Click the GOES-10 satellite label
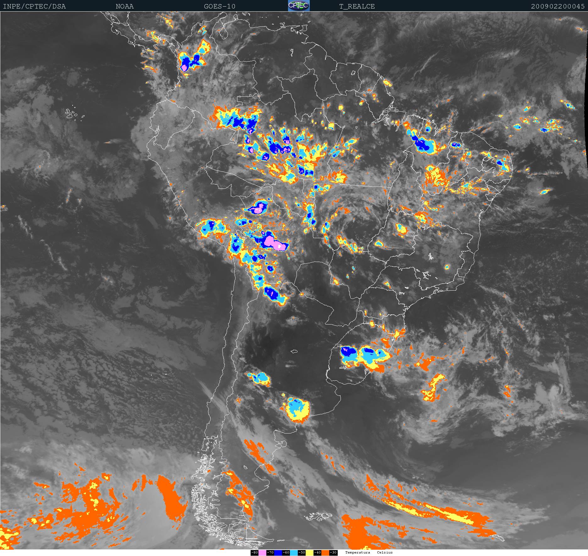Image resolution: width=588 pixels, height=556 pixels. (x=219, y=6)
